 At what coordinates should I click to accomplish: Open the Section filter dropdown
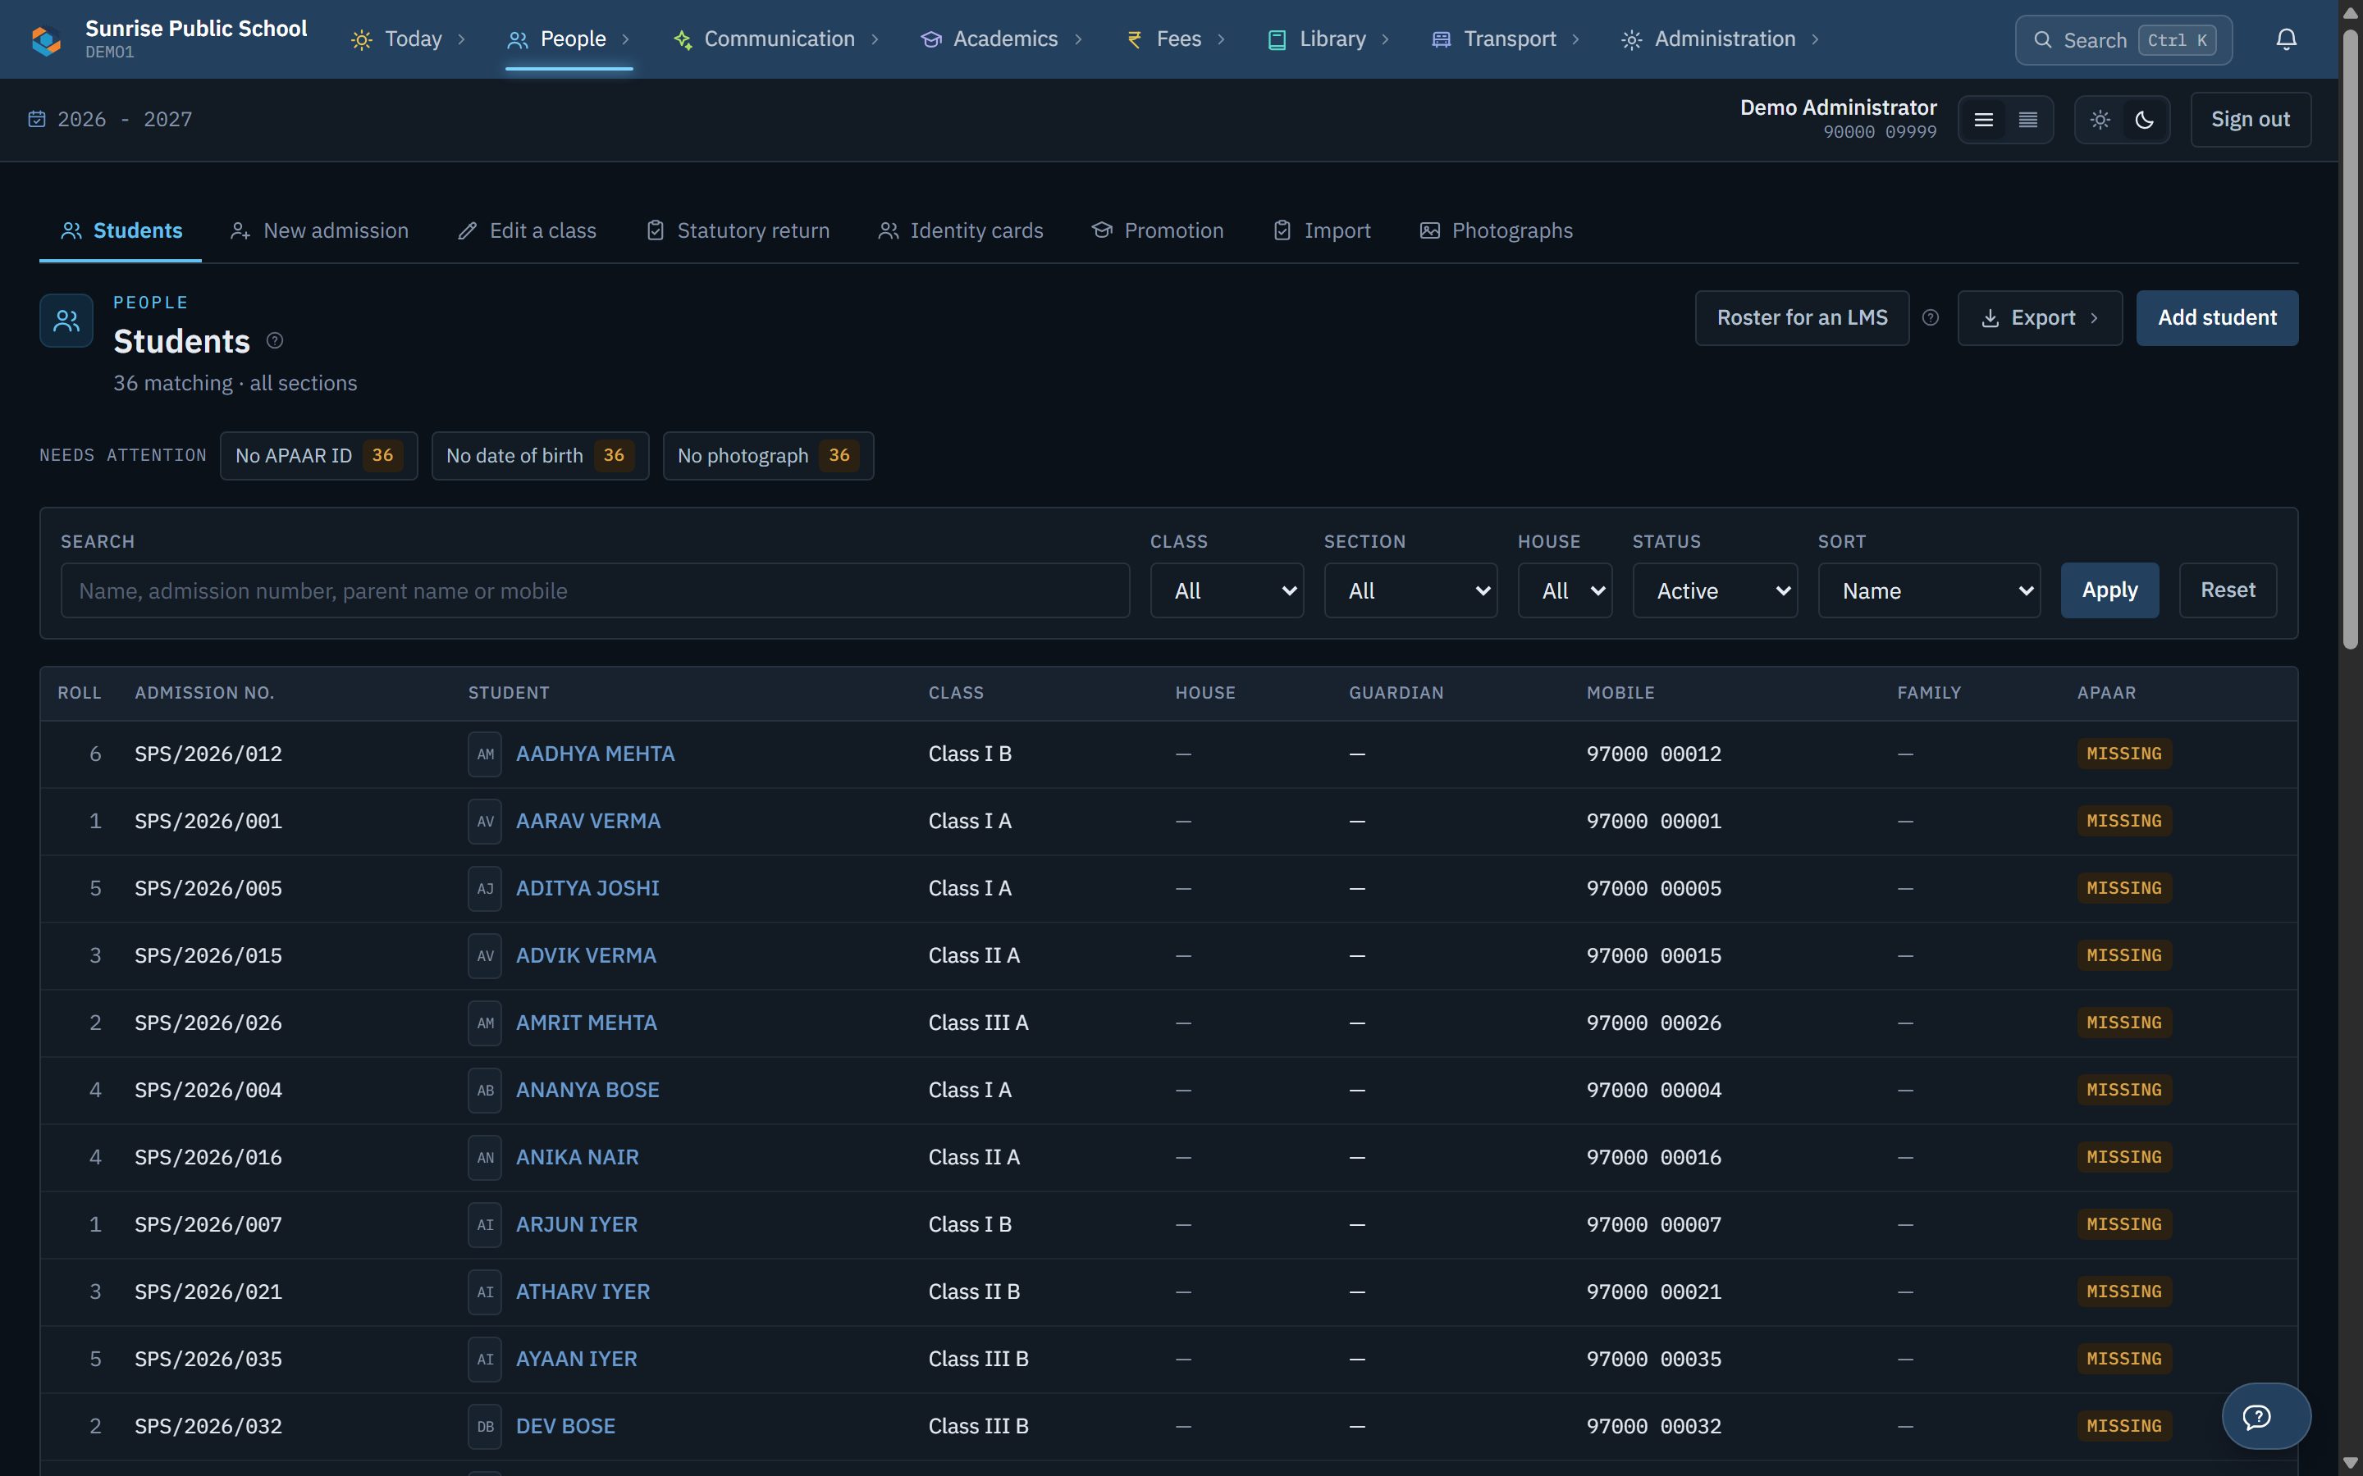(1410, 590)
